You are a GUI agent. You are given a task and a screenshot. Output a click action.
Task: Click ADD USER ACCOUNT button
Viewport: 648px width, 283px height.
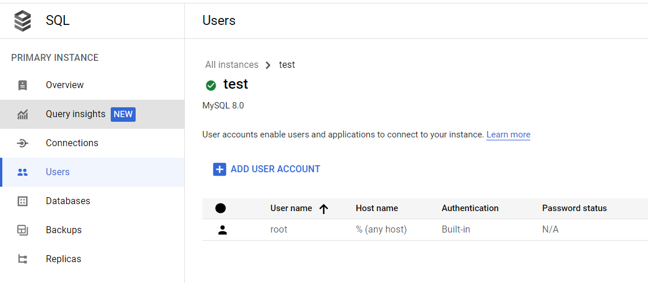pyautogui.click(x=267, y=169)
